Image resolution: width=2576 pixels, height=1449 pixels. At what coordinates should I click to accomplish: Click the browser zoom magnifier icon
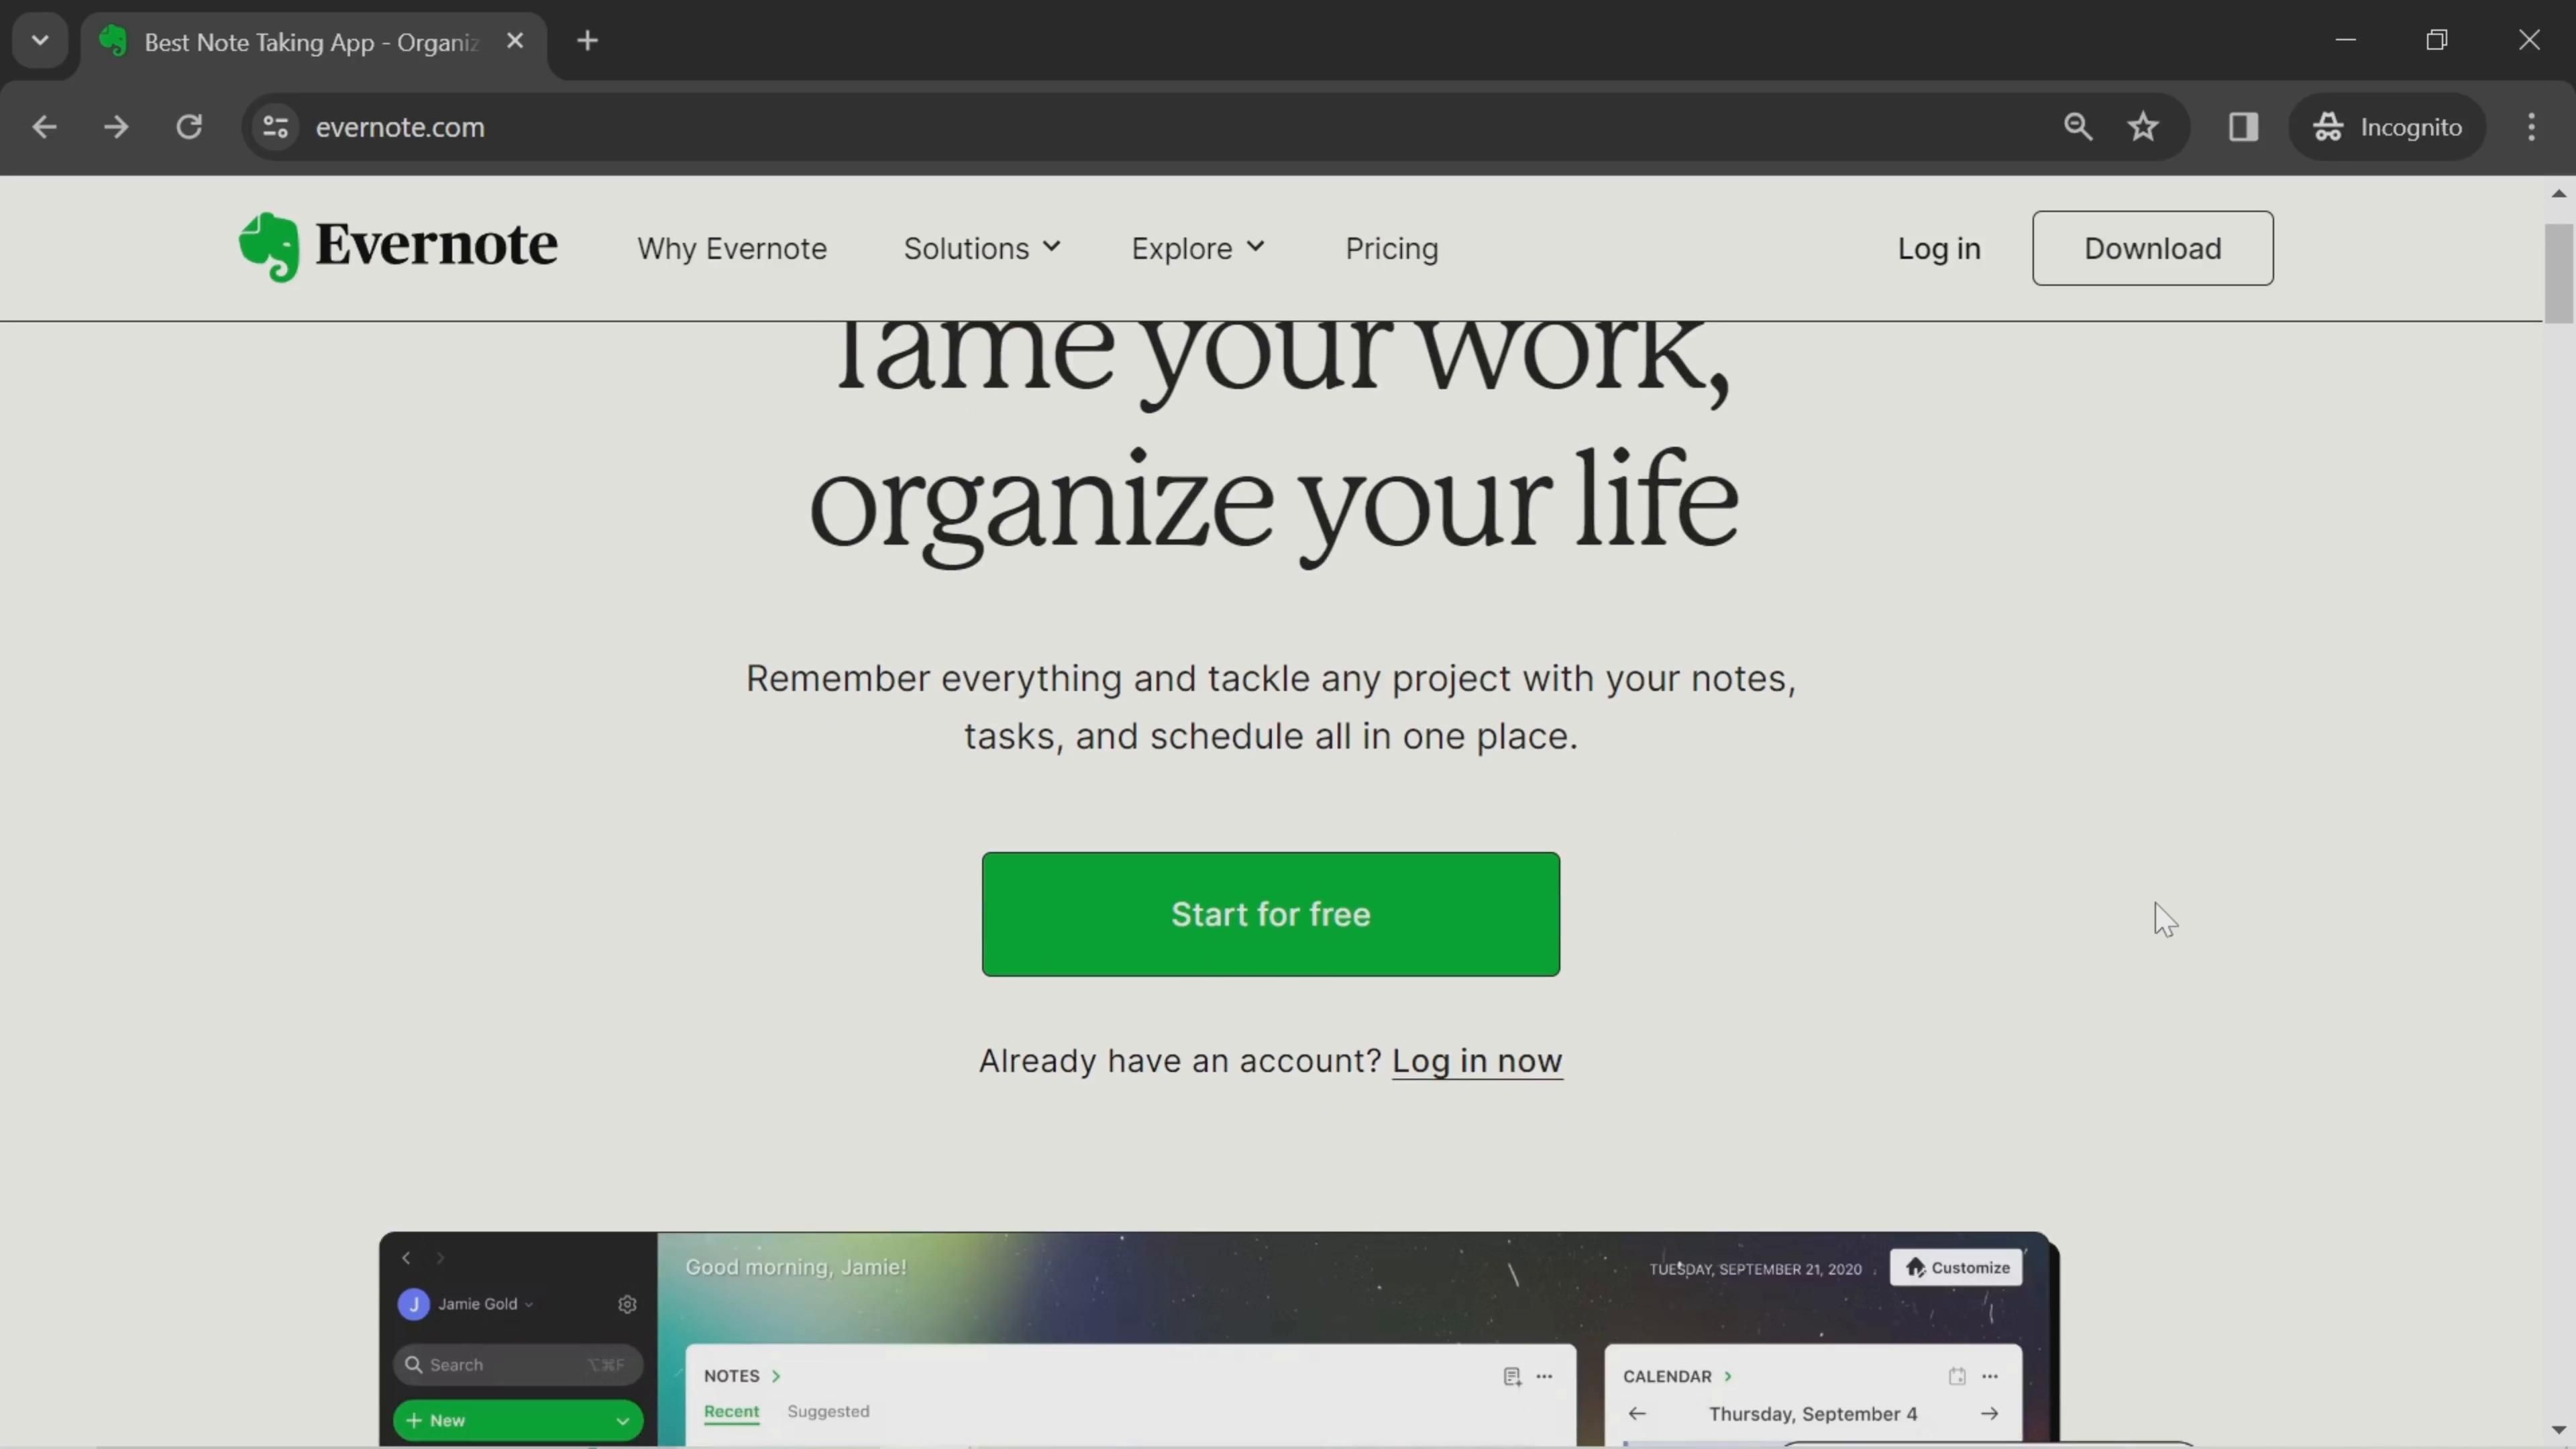(2077, 127)
